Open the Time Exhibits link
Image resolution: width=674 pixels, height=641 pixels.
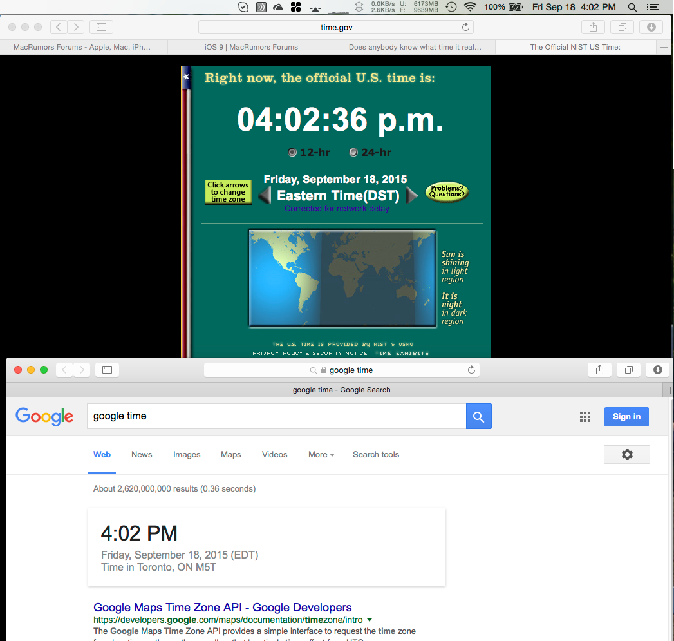[x=402, y=353]
